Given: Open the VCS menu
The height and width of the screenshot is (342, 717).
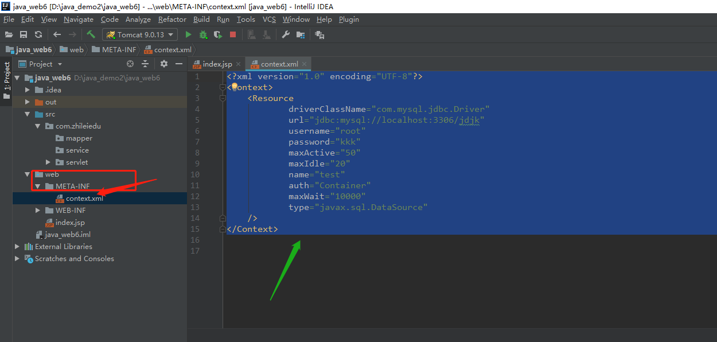Looking at the screenshot, I should point(269,19).
